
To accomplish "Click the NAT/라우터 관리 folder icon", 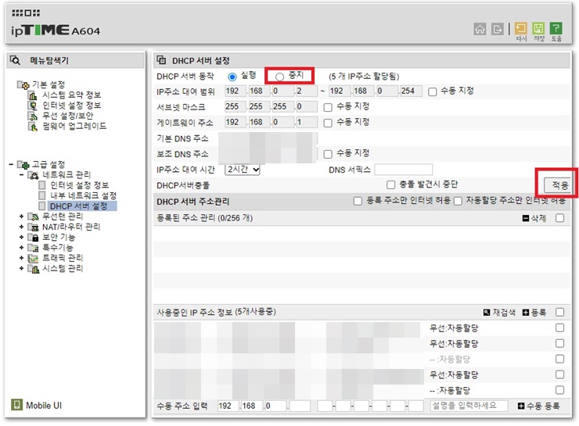I will 33,227.
